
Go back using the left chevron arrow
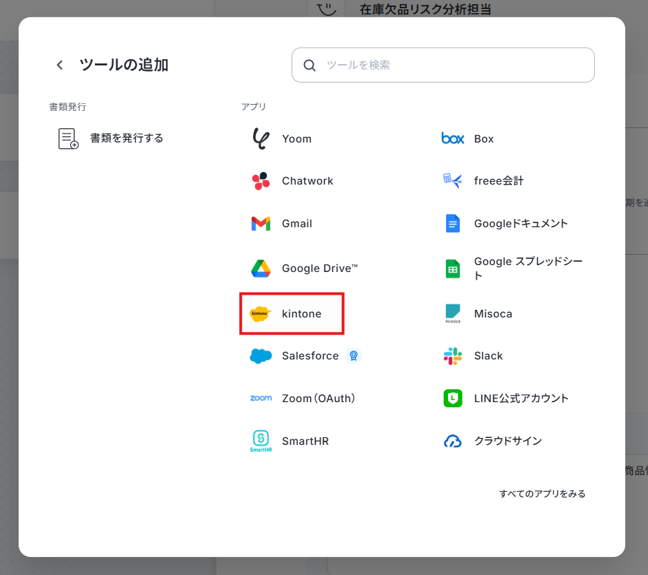pos(60,65)
